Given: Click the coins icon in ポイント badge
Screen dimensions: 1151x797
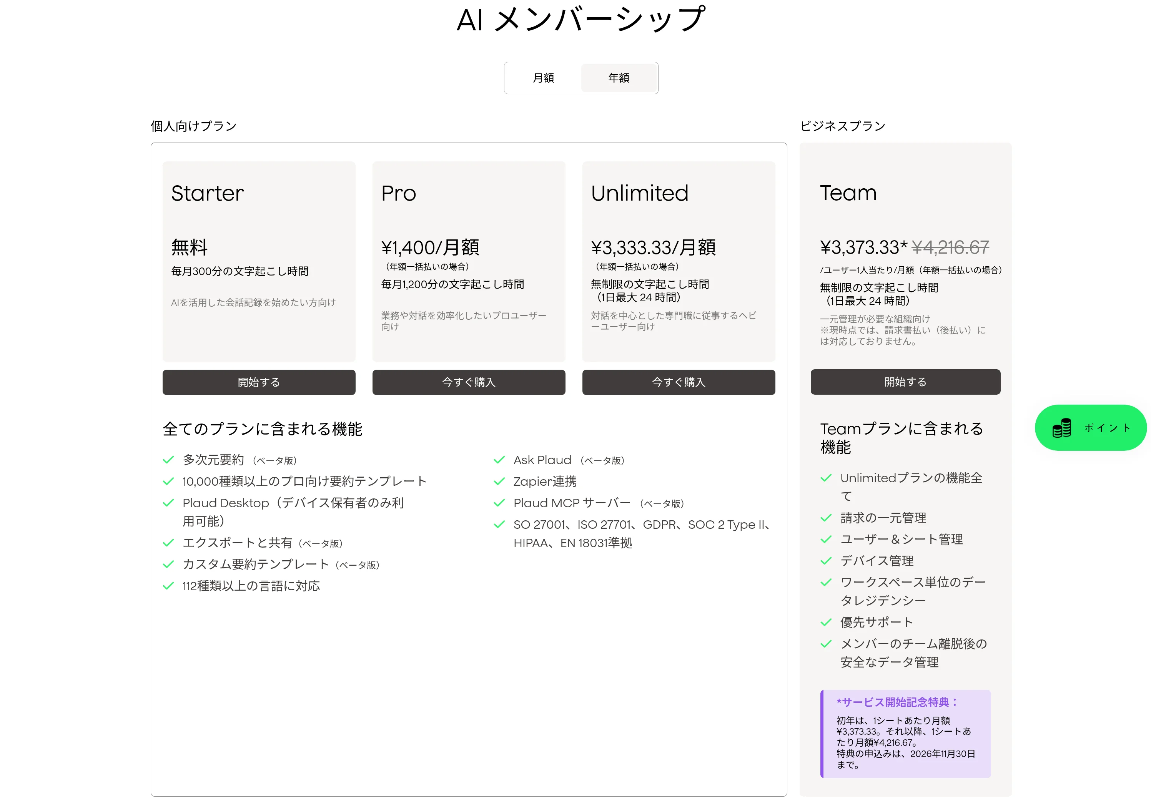Looking at the screenshot, I should click(1061, 428).
